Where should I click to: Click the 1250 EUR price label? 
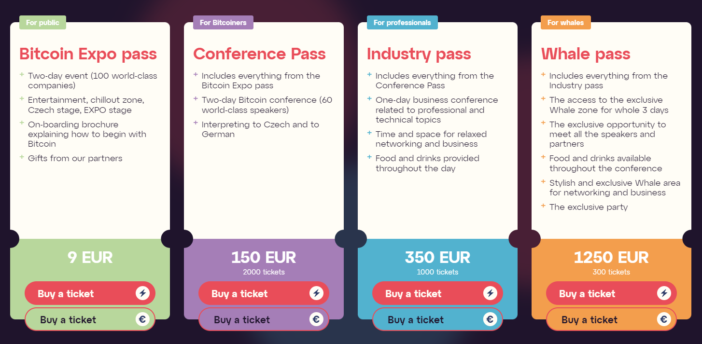tap(611, 257)
